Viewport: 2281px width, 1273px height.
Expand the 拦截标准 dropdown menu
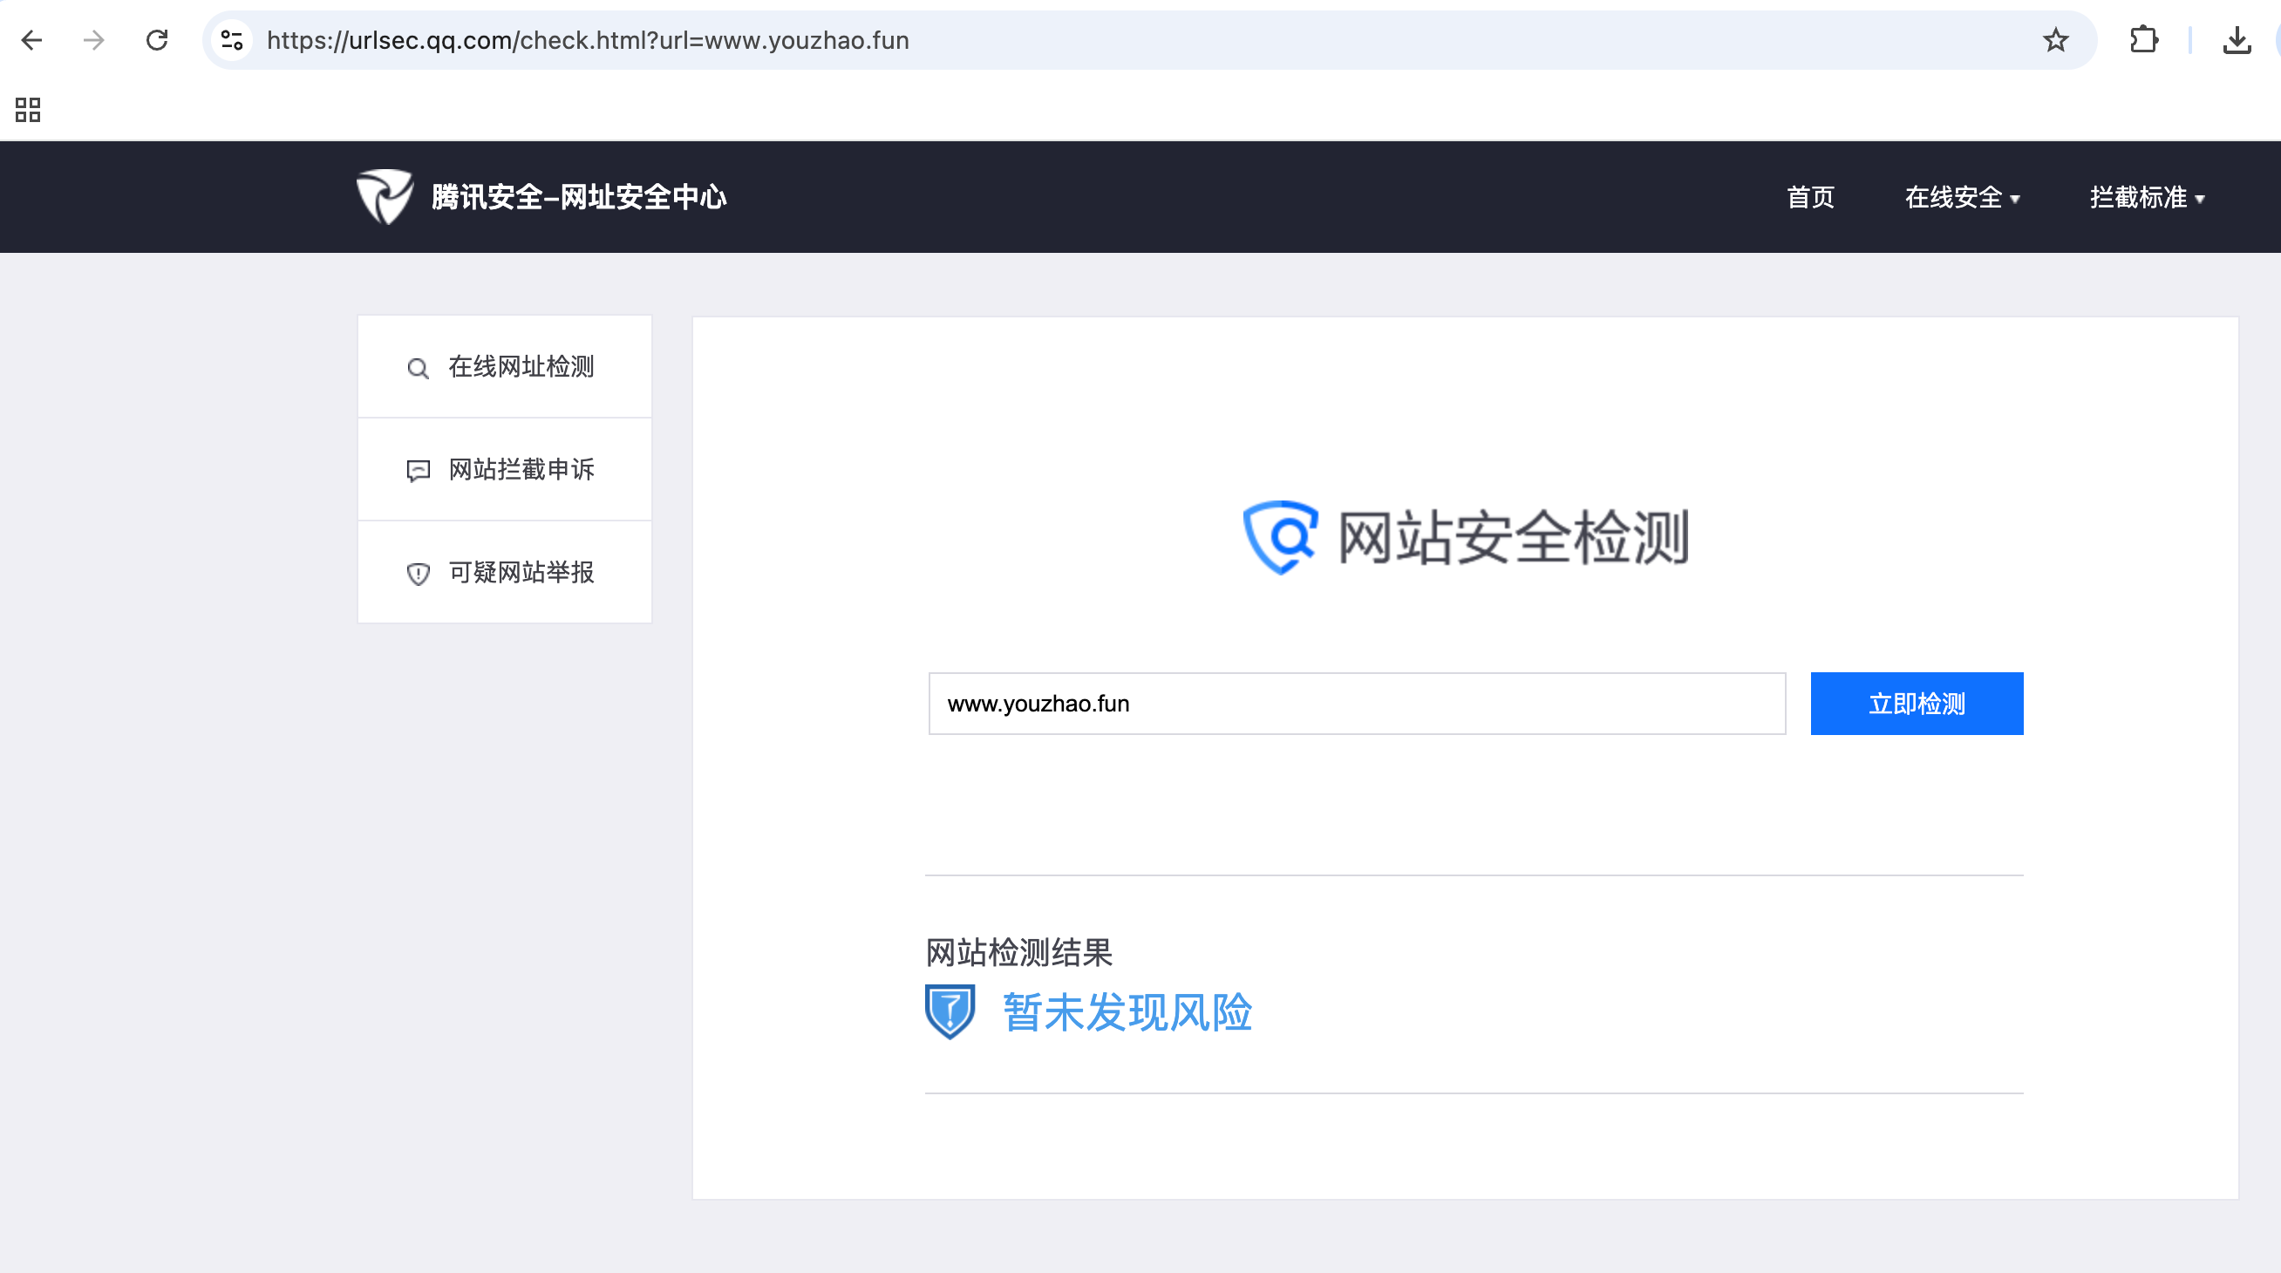point(2147,197)
